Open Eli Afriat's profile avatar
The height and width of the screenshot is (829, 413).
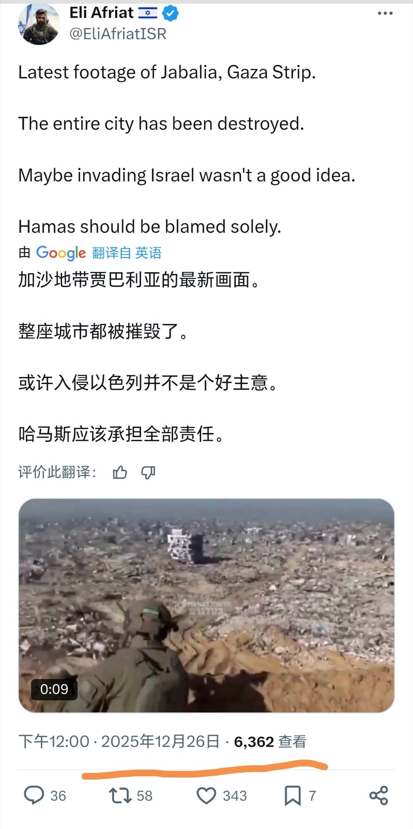pyautogui.click(x=39, y=24)
